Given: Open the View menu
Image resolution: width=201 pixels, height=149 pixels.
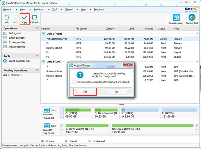Looking at the screenshot, I should (22, 9).
